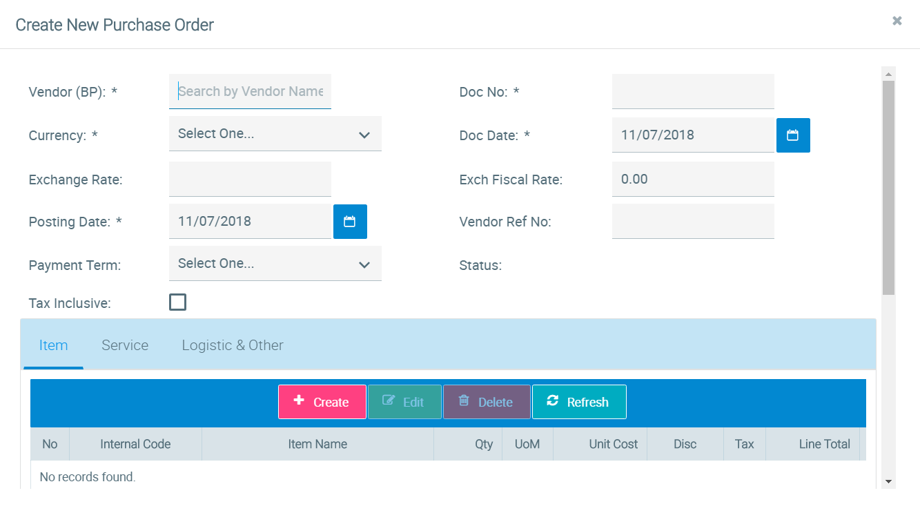
Task: Open the Doc Date calendar picker
Action: coord(793,135)
